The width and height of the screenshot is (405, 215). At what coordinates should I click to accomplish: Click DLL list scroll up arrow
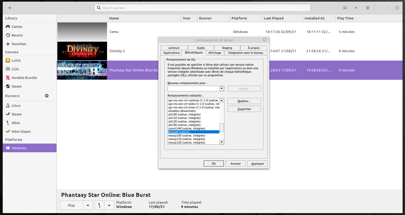[222, 100]
